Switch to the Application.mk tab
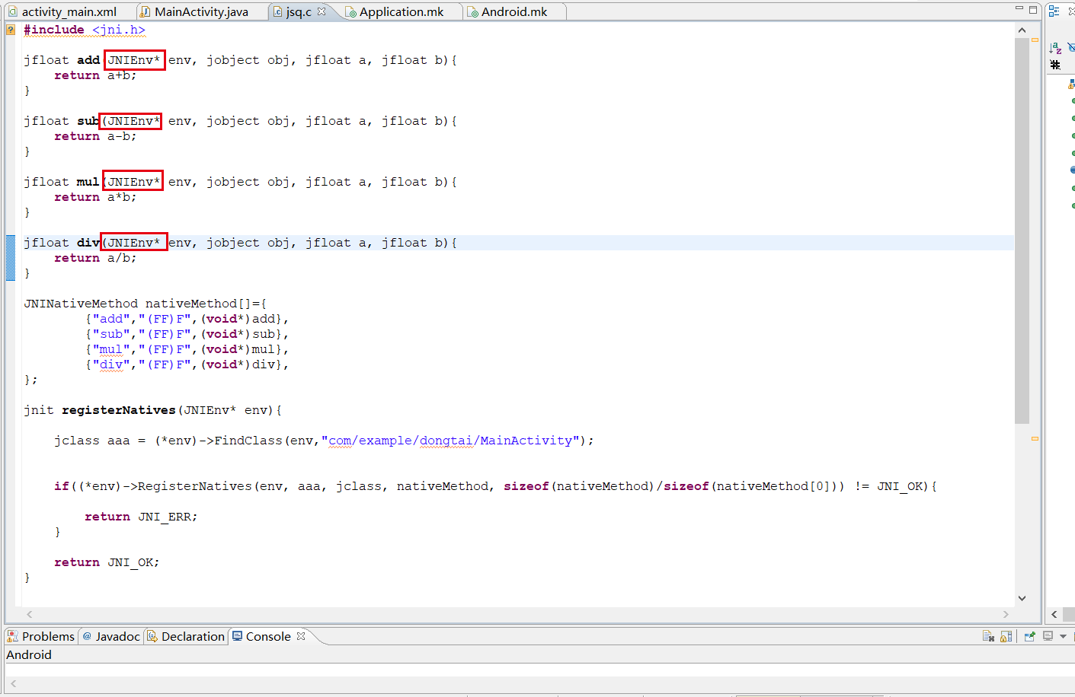This screenshot has height=697, width=1075. click(x=401, y=11)
